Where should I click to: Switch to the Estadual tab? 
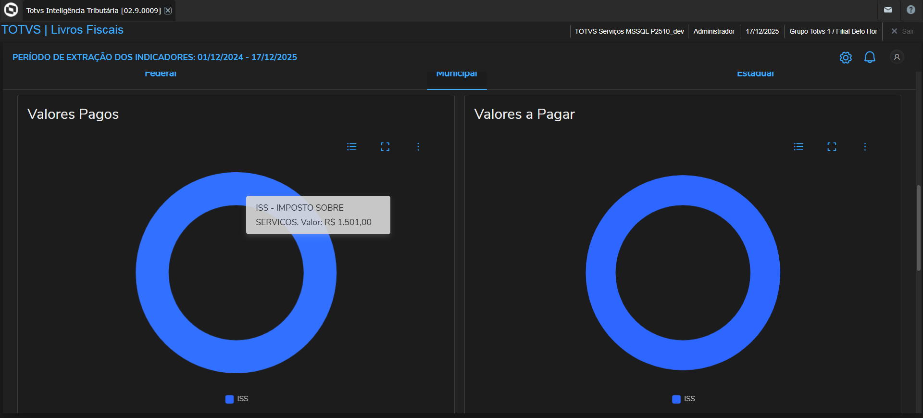755,74
